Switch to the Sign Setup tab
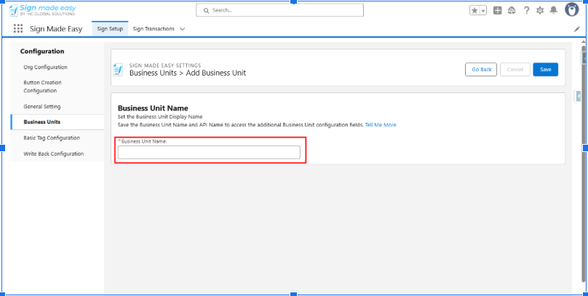The width and height of the screenshot is (588, 296). click(110, 29)
